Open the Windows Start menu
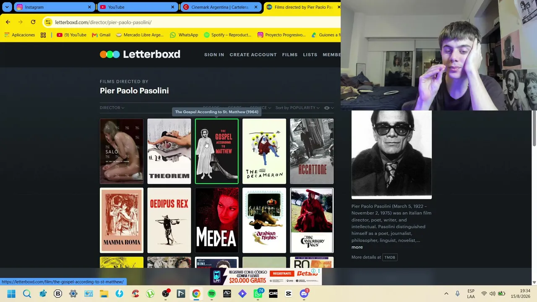 11,294
